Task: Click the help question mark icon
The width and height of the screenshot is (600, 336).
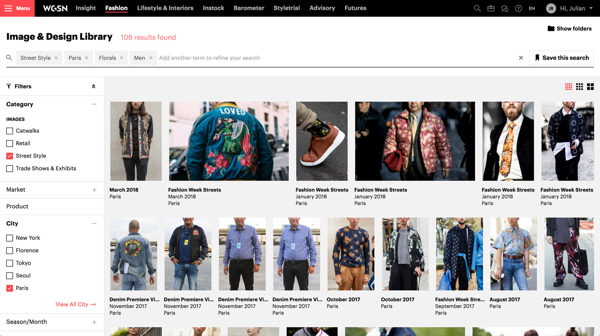Action: (518, 8)
